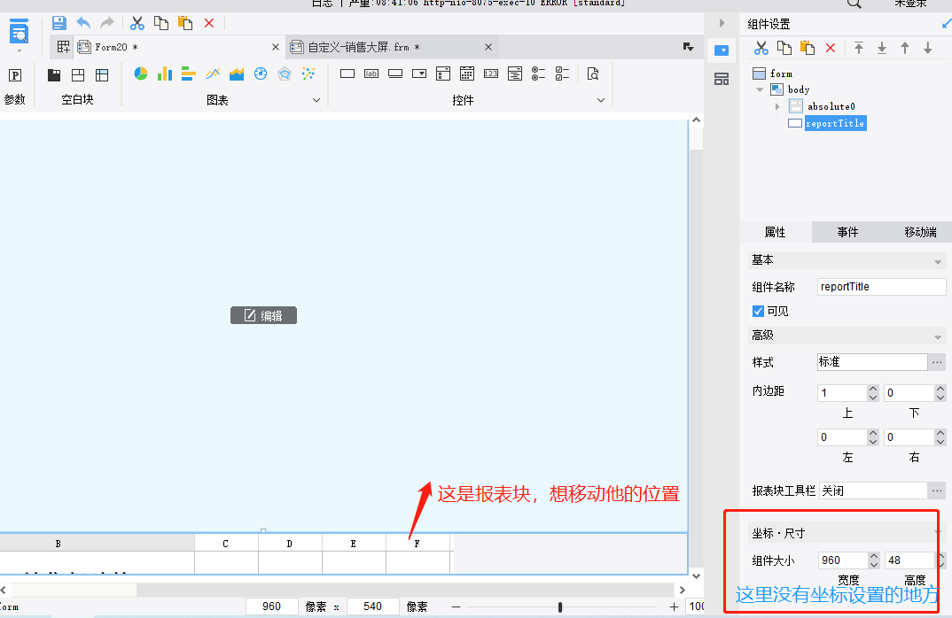Screen dimensions: 952x618
Task: Open 样式 style settings ellipsis button
Action: click(x=937, y=362)
